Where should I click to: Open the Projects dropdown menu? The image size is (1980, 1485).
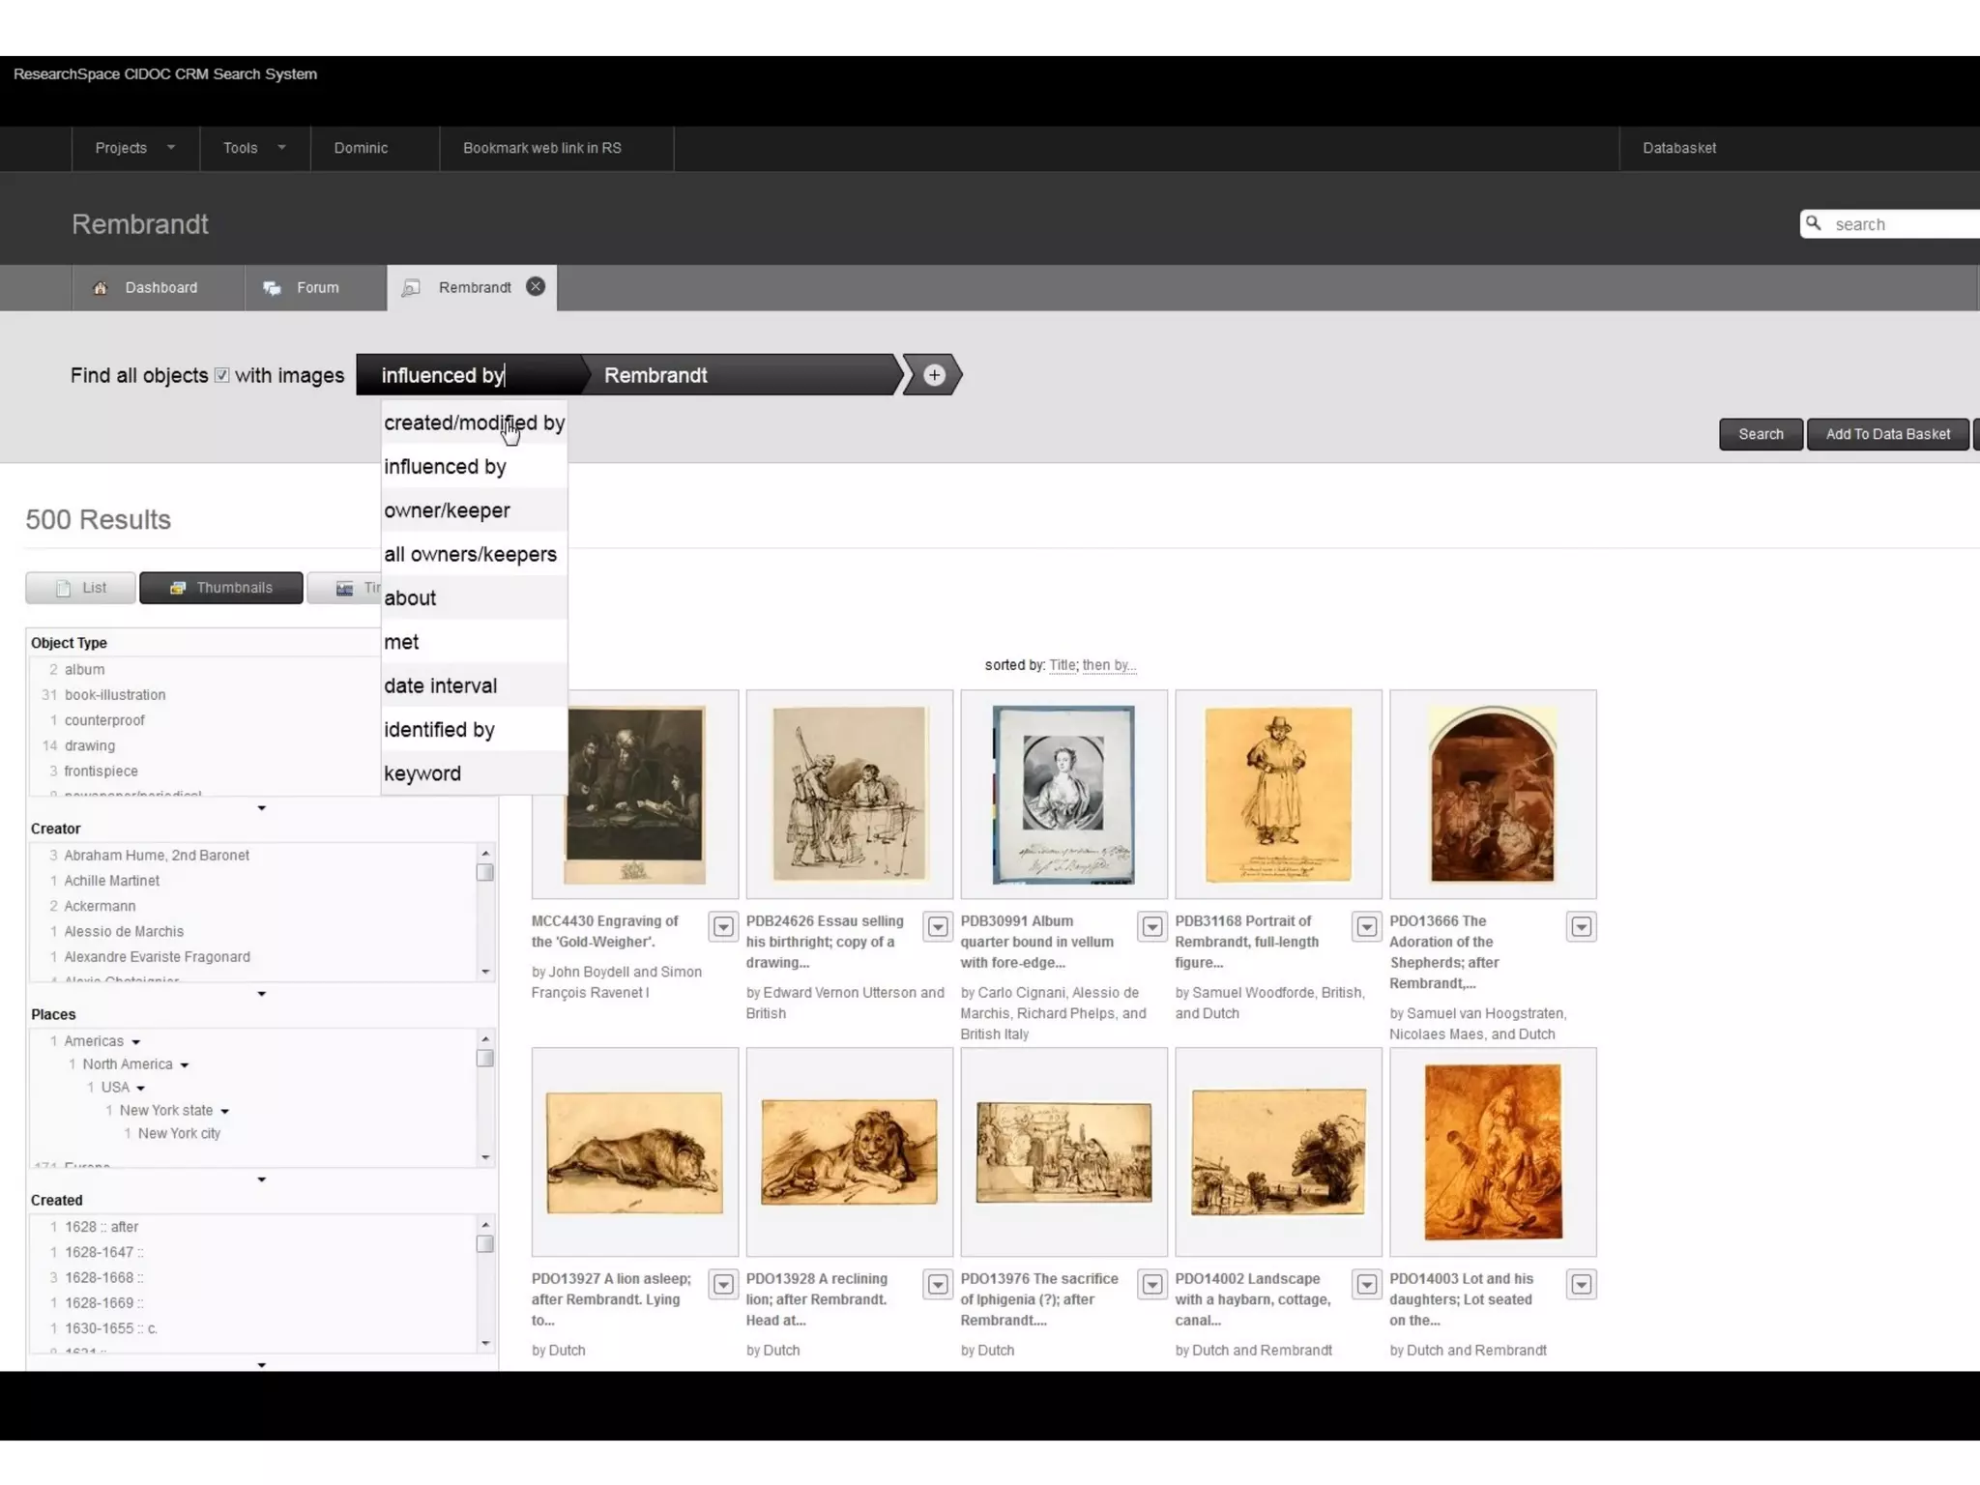tap(135, 148)
